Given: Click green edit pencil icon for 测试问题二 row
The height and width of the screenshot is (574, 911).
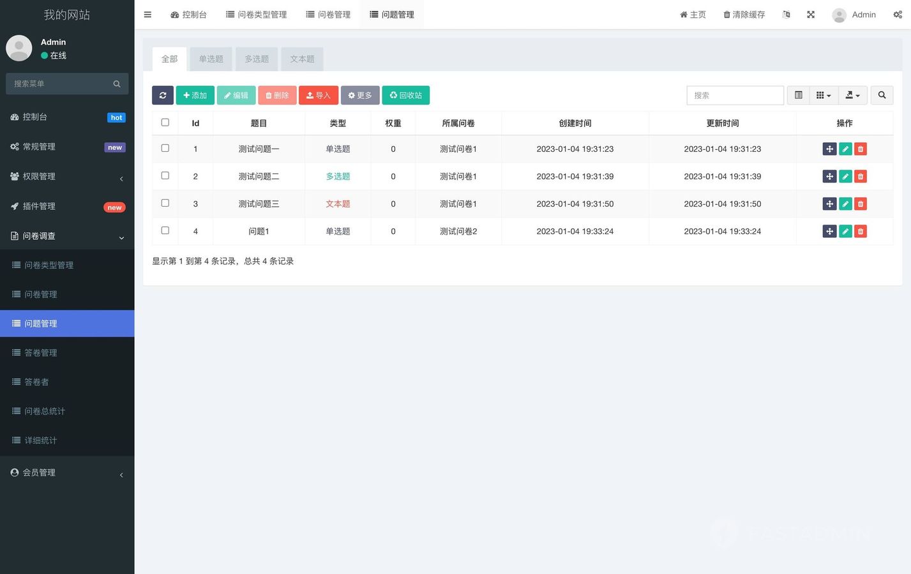Looking at the screenshot, I should click(x=845, y=177).
